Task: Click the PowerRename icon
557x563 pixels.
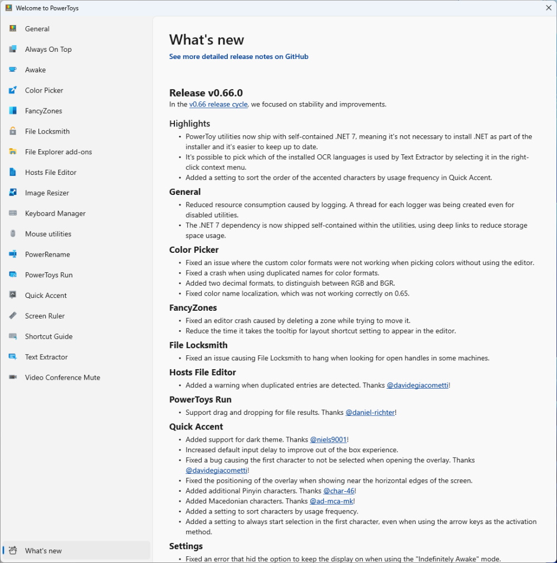Action: pyautogui.click(x=13, y=254)
